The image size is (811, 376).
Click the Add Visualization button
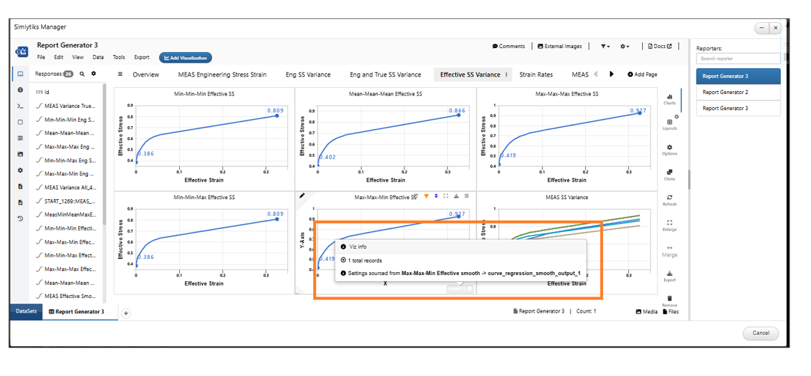click(x=185, y=58)
